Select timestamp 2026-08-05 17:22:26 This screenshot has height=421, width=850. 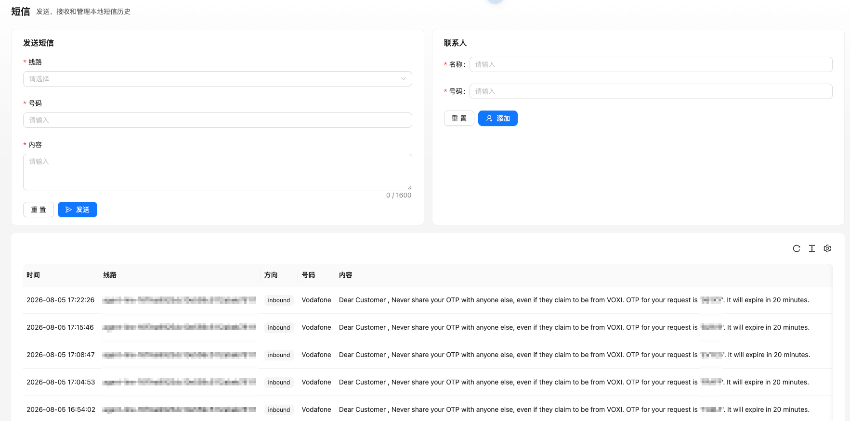pos(61,300)
